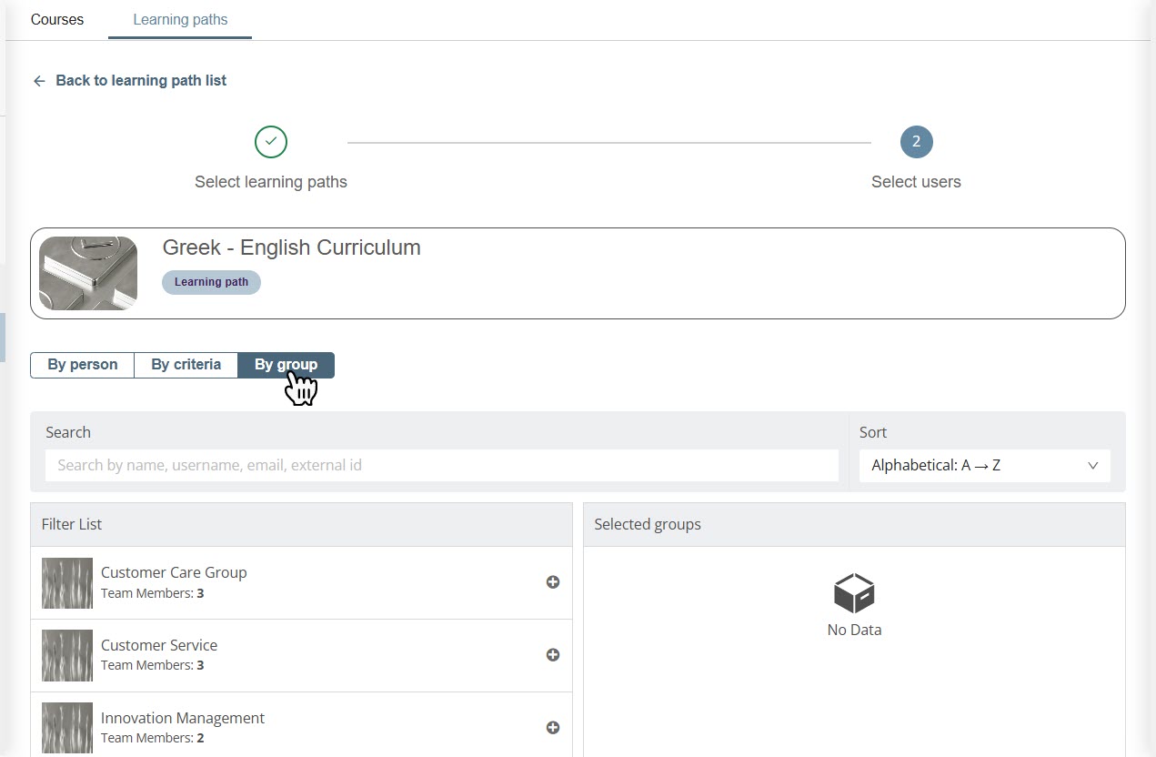
Task: Open the Courses tab
Action: [x=57, y=20]
